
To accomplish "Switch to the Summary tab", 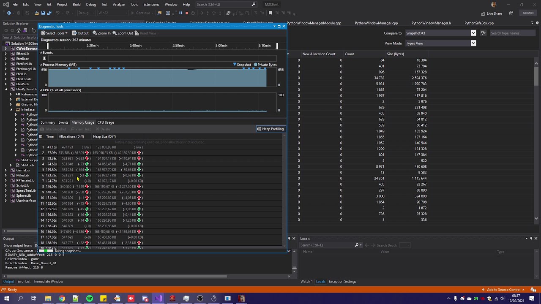I will (x=48, y=122).
